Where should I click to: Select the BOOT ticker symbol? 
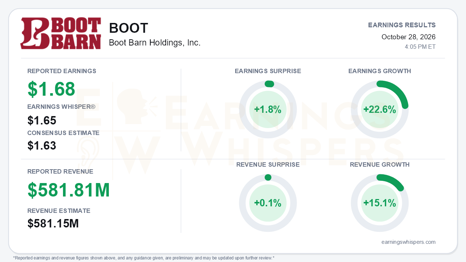click(x=129, y=28)
